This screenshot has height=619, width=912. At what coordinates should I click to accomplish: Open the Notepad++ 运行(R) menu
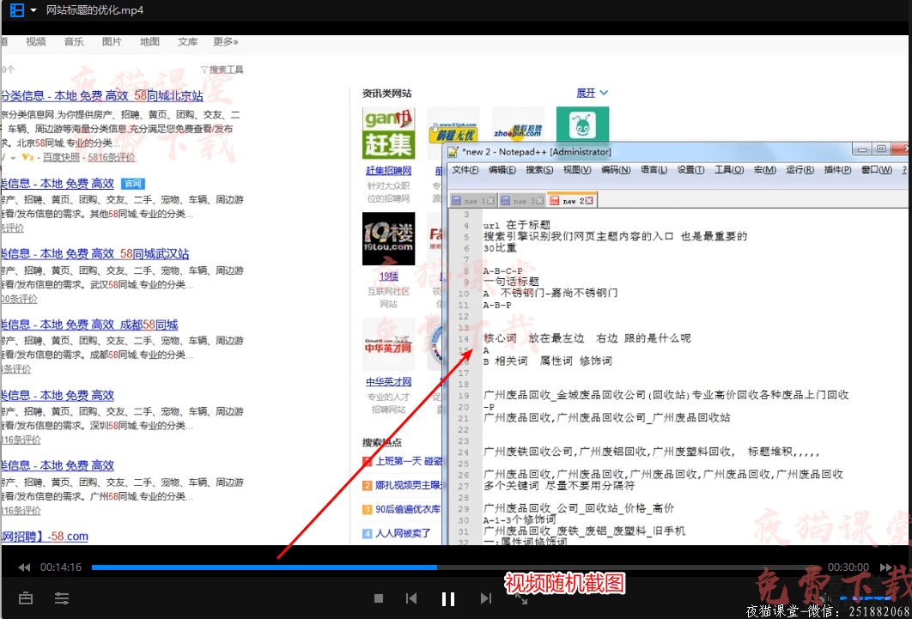[x=800, y=170]
